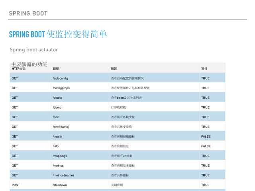Click the 查看应用信息 description

(120, 146)
